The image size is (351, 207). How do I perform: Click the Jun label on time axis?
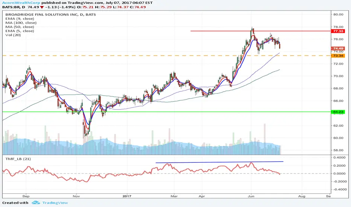251,196
